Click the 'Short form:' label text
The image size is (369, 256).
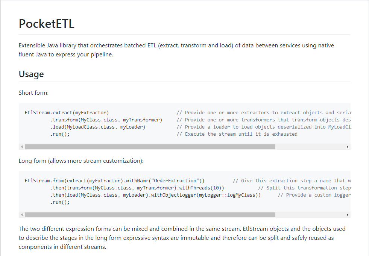pyautogui.click(x=33, y=93)
